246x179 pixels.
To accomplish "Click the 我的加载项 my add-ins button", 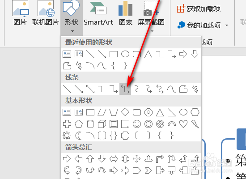I will 199,25.
